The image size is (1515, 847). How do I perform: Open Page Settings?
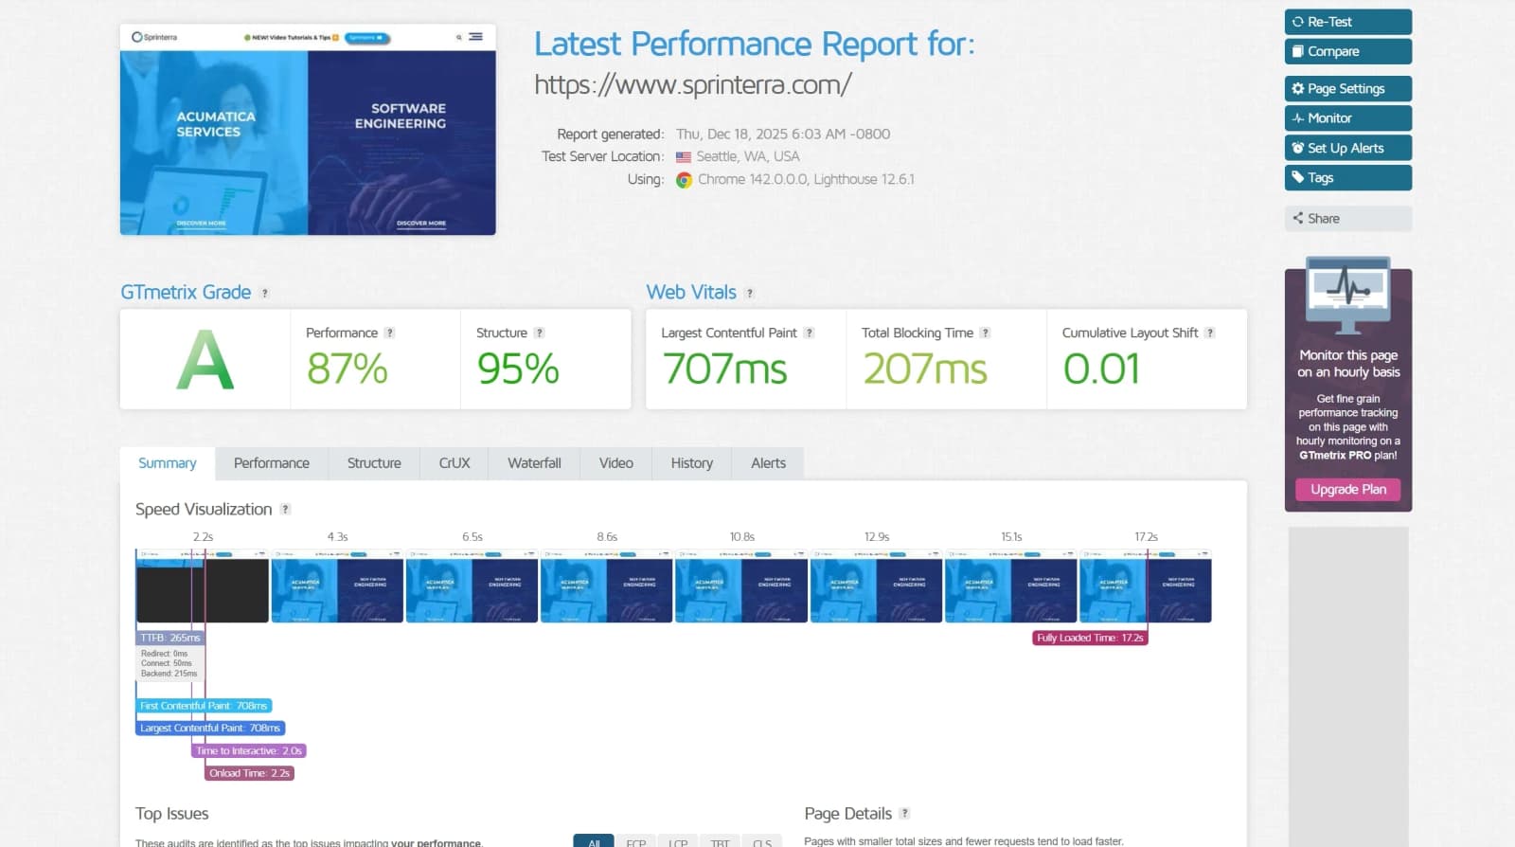[x=1347, y=88]
